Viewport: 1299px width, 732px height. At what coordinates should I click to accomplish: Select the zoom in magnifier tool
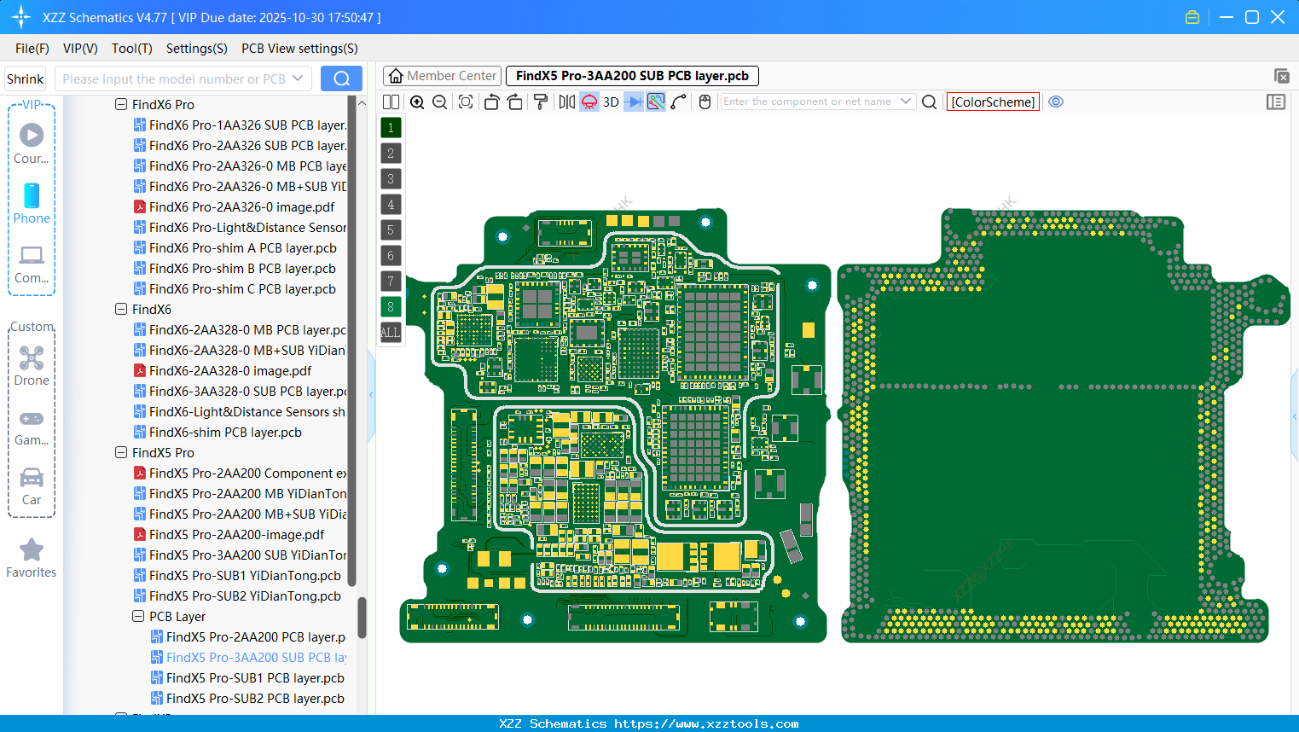(x=417, y=102)
